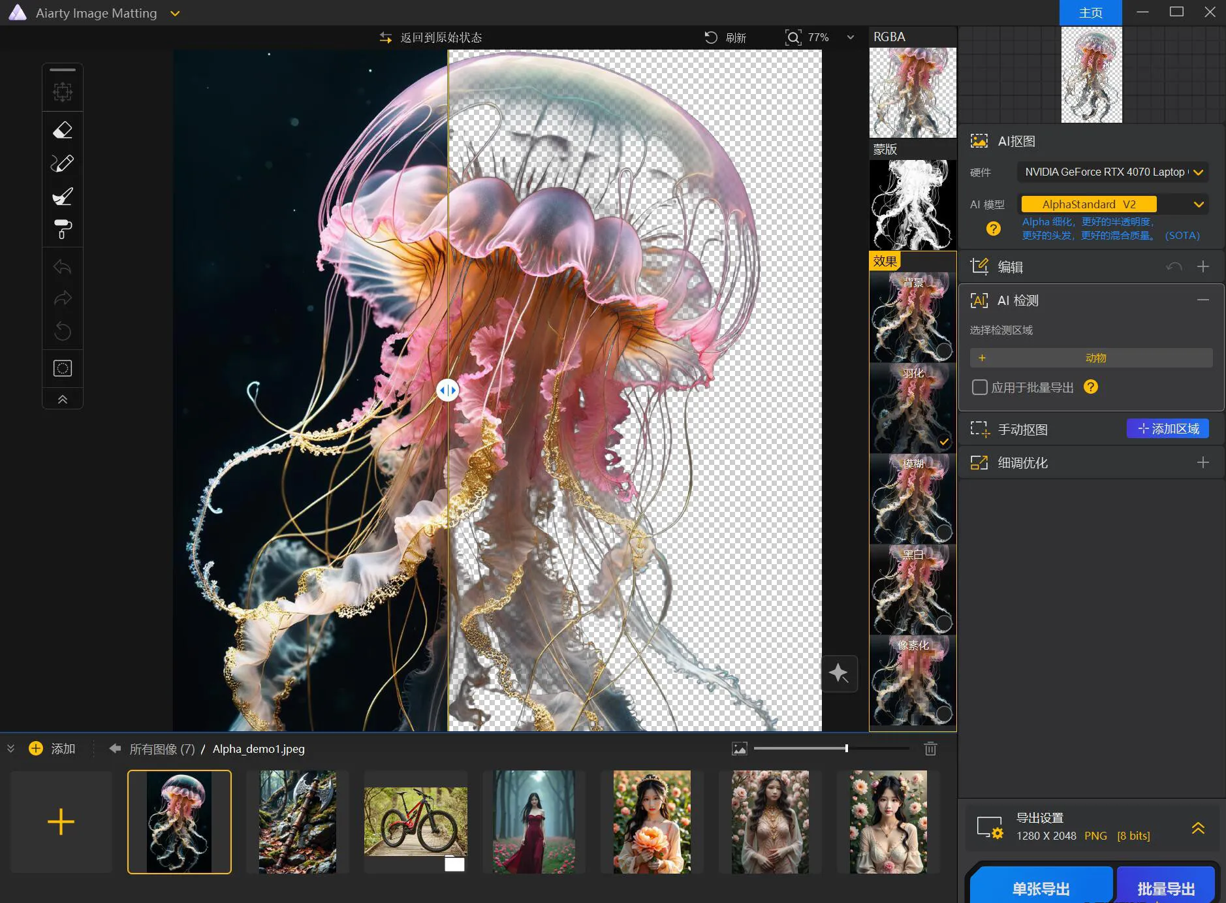Select the woman in red dress thumbnail
This screenshot has height=903, width=1226.
tap(534, 821)
